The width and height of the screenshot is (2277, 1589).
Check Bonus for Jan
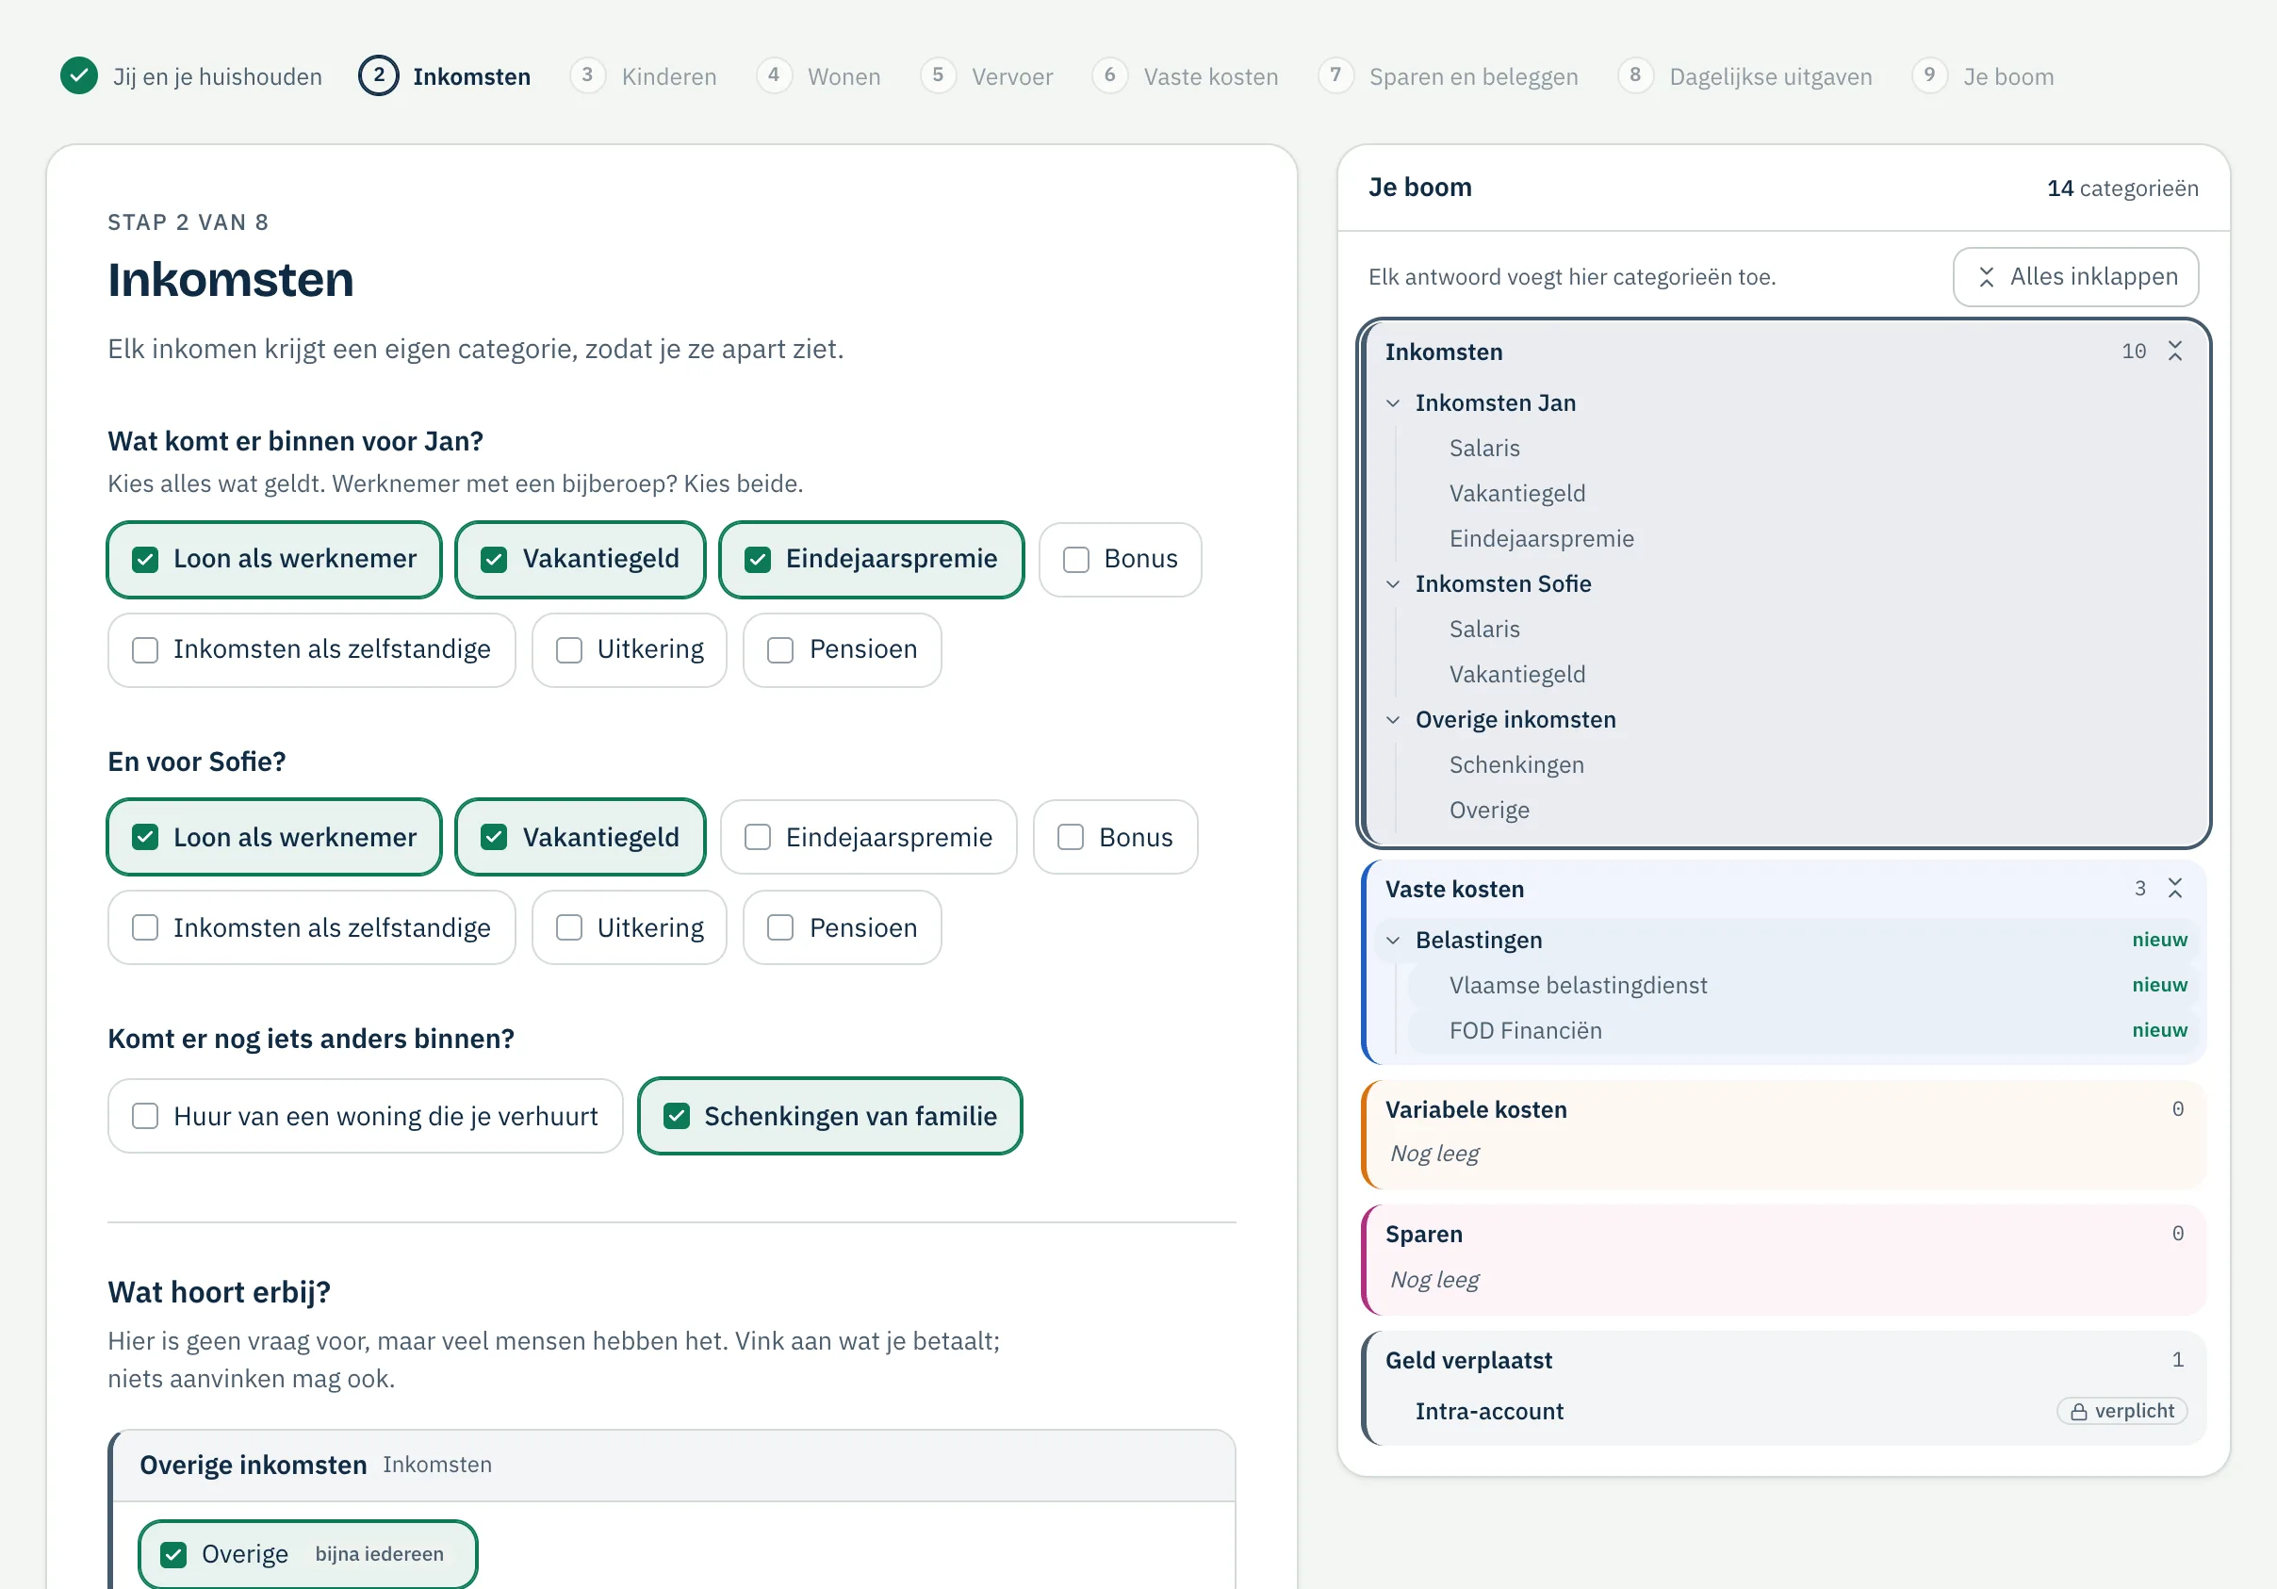tap(1120, 560)
